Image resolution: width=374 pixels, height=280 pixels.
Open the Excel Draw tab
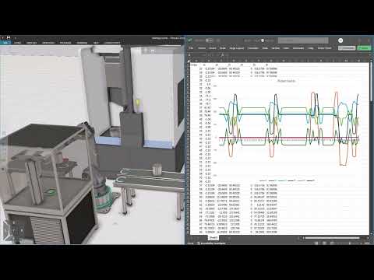point(223,48)
